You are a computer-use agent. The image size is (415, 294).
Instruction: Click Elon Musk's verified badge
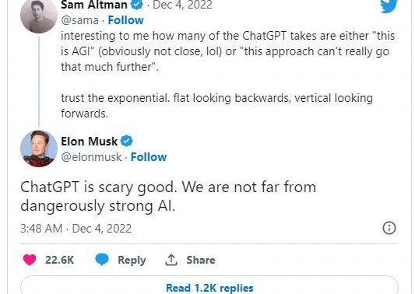click(127, 141)
